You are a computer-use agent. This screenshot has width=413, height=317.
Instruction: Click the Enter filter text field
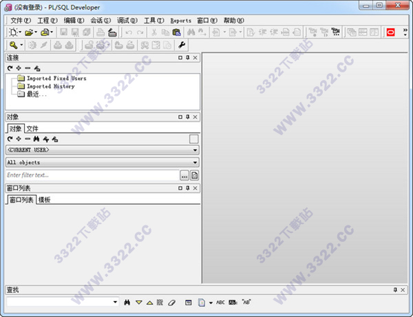(93, 175)
